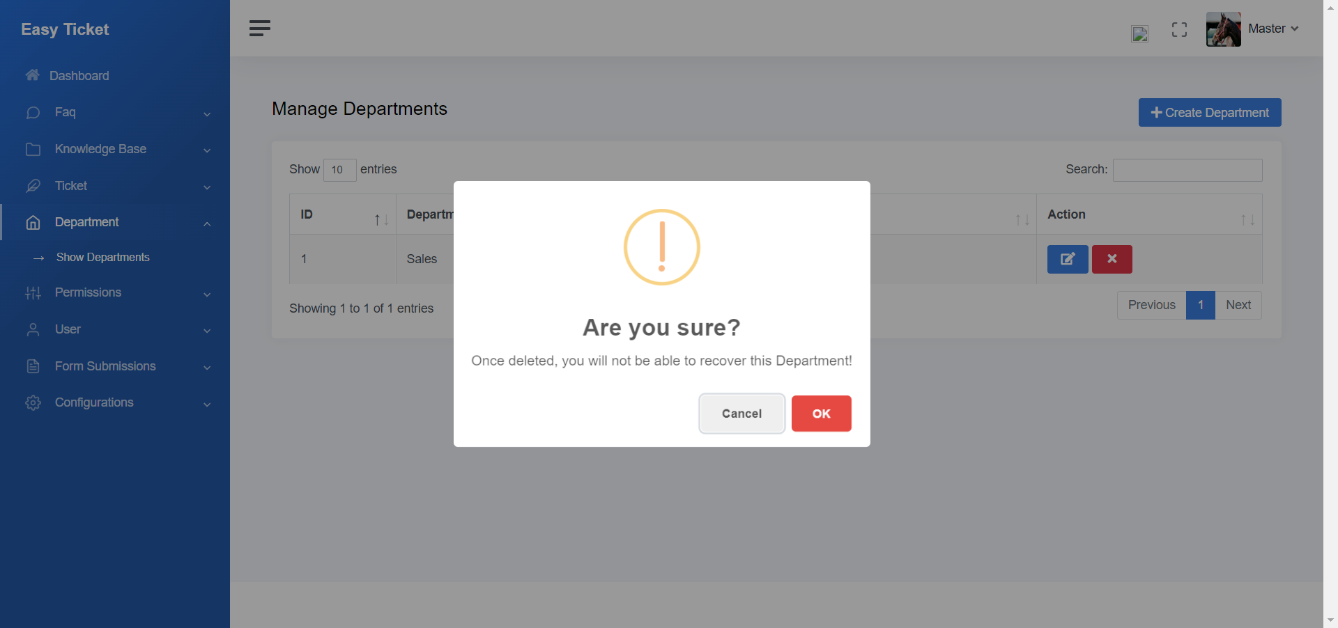Confirm deletion with OK button
This screenshot has height=628, width=1338.
(821, 414)
